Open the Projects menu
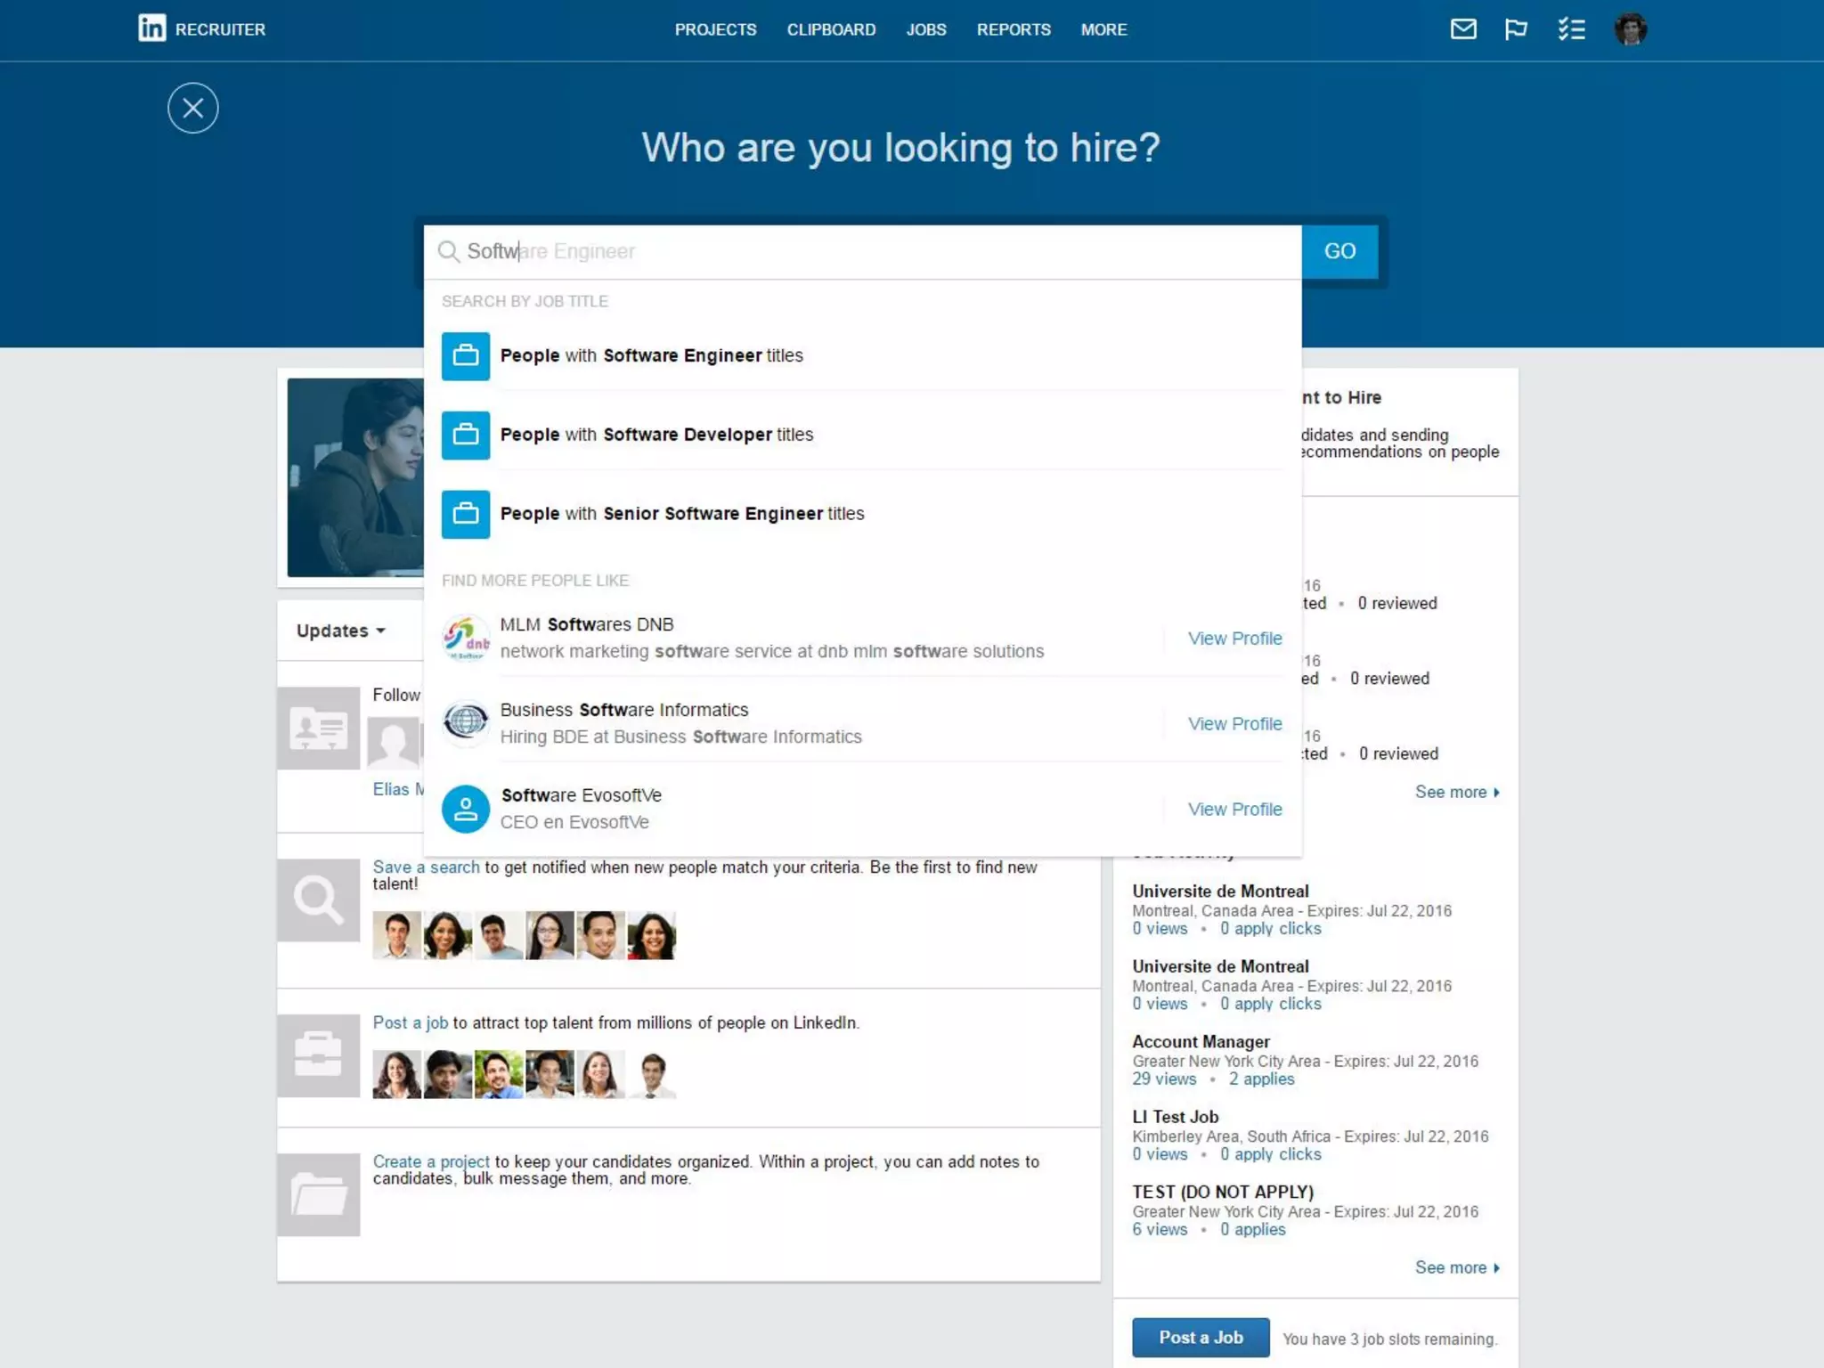The width and height of the screenshot is (1824, 1368). 715,29
